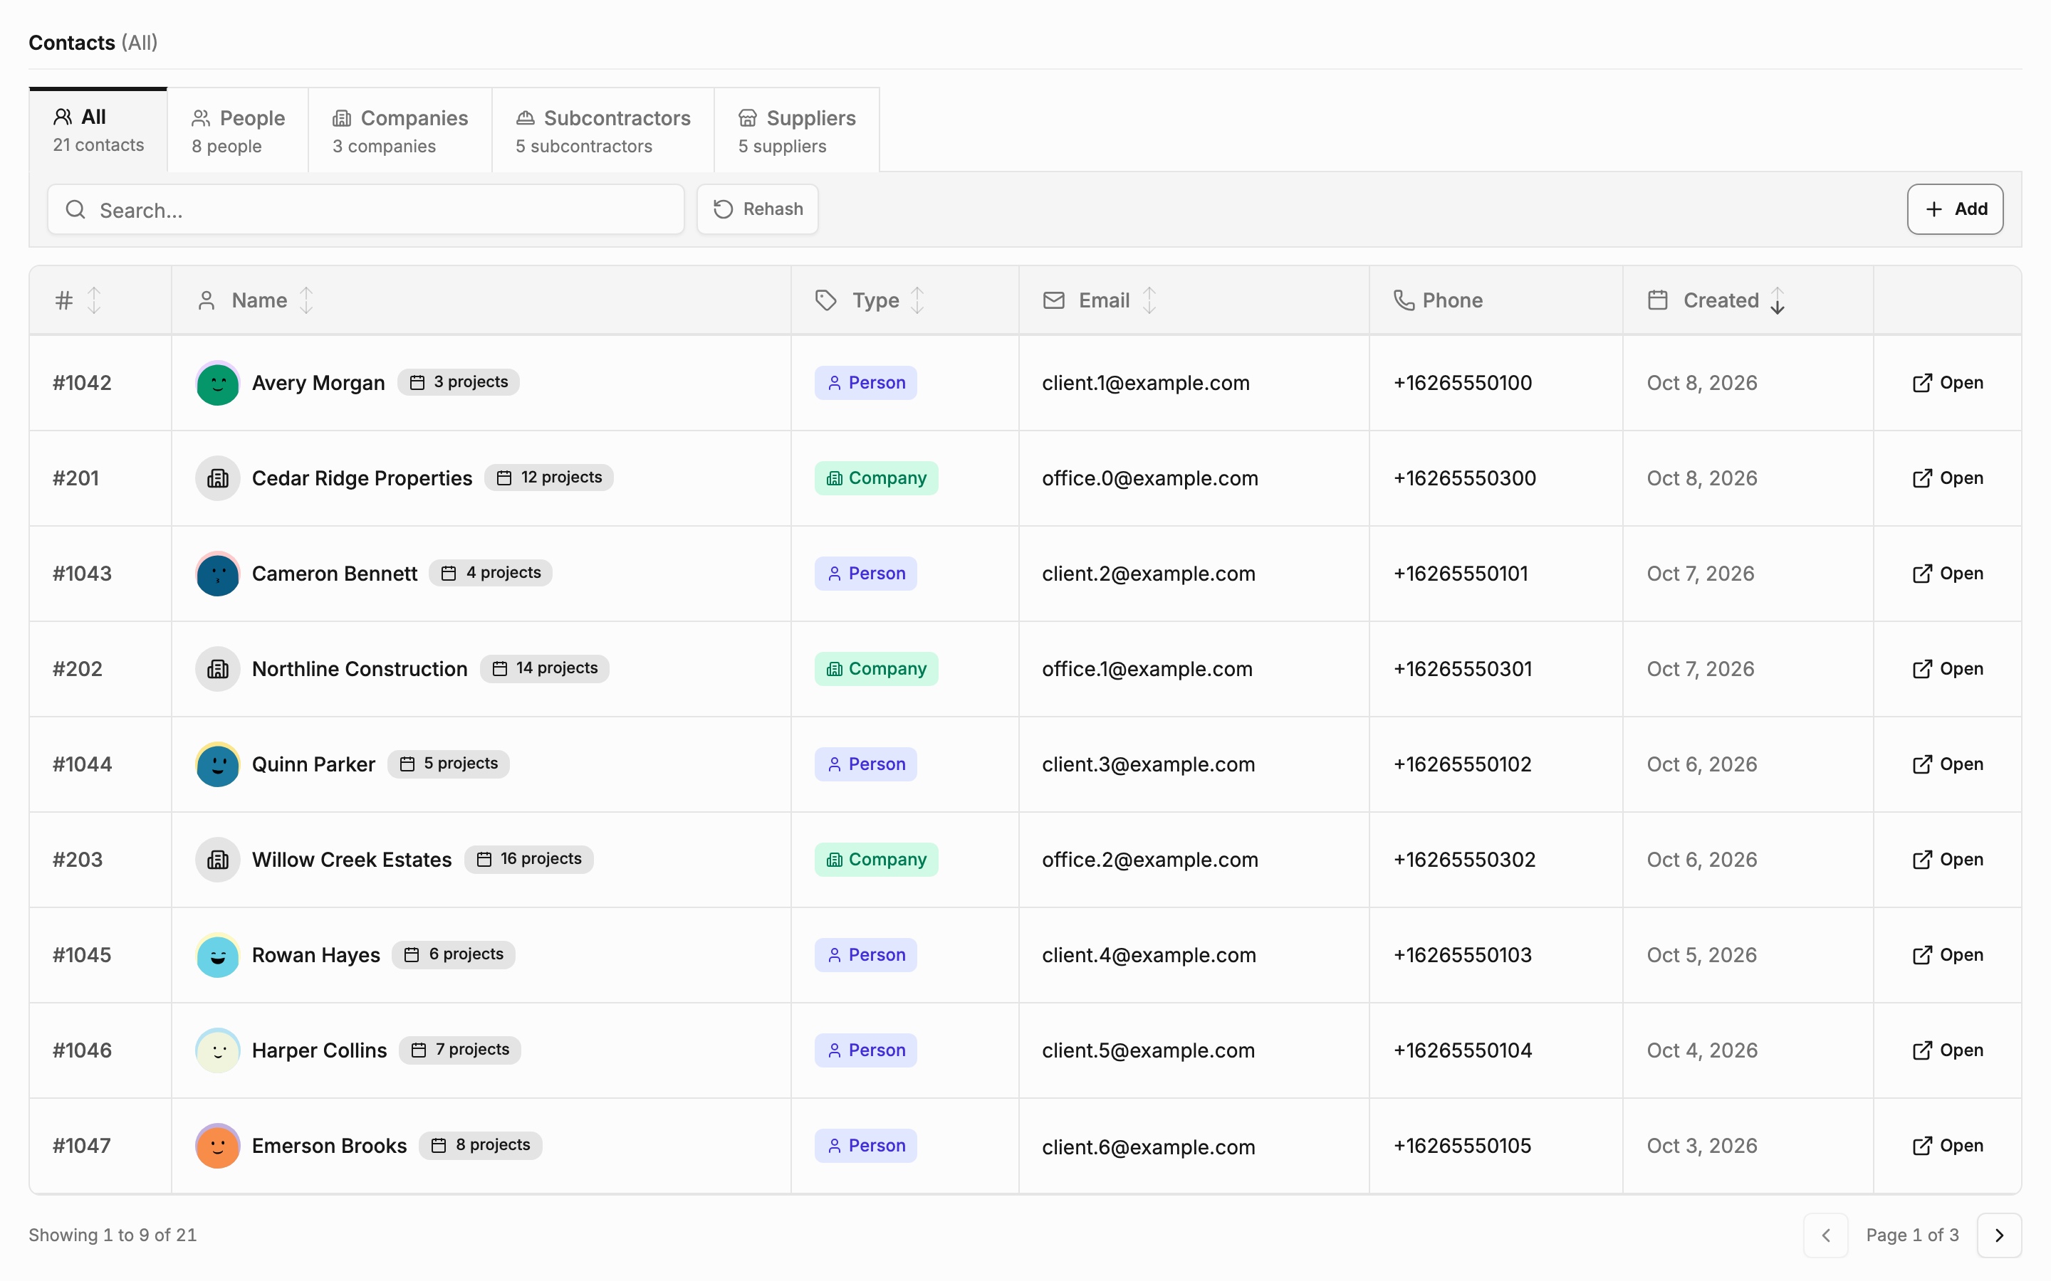Click Company tag in Northline Construction row
The width and height of the screenshot is (2051, 1281).
pos(877,669)
